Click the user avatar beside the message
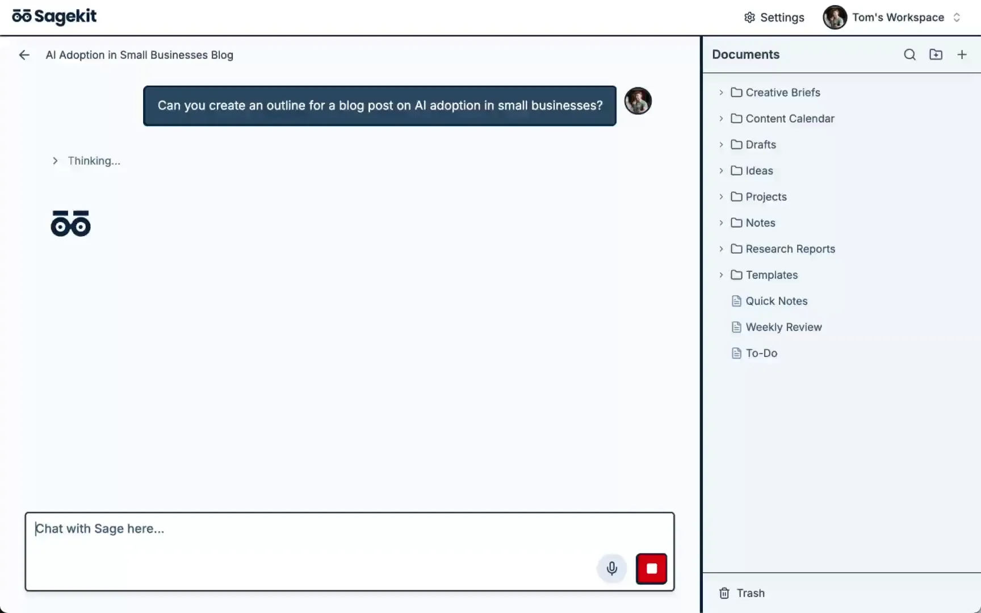 click(x=638, y=101)
